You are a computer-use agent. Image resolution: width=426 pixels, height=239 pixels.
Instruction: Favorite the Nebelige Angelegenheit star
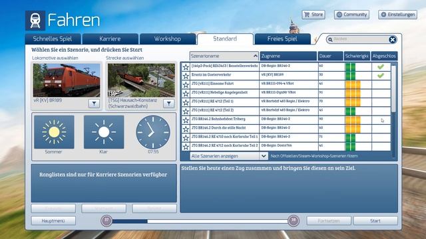pos(186,94)
